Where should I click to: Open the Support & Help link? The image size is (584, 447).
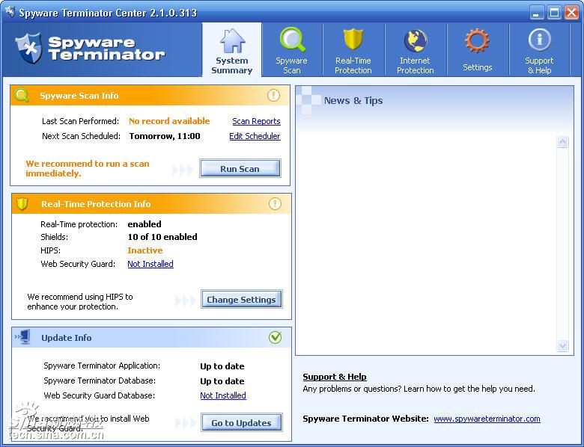click(335, 377)
